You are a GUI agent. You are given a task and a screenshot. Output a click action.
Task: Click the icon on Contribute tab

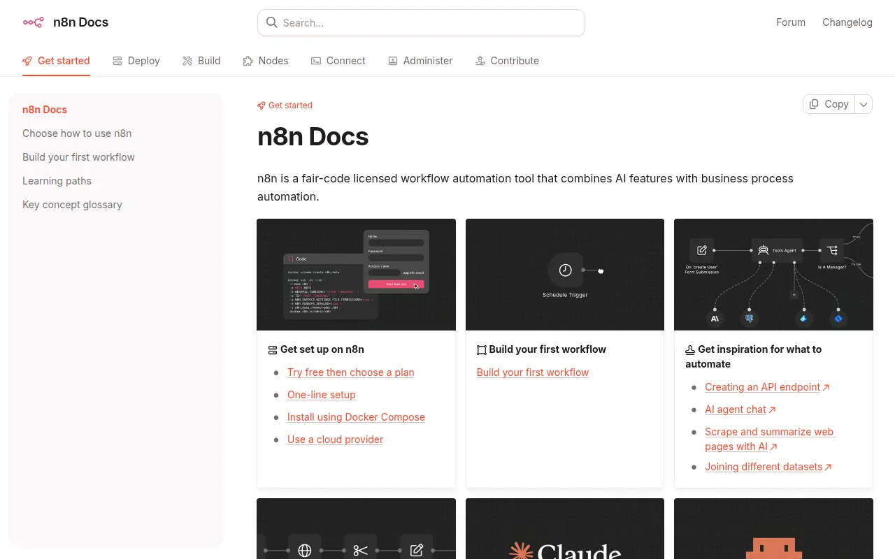[x=480, y=61]
